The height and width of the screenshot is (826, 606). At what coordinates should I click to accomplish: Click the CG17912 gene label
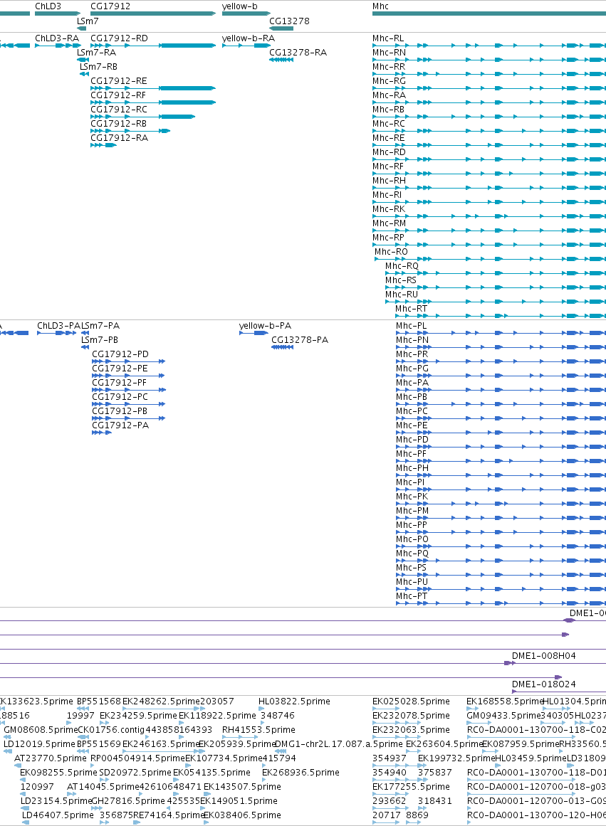click(110, 6)
